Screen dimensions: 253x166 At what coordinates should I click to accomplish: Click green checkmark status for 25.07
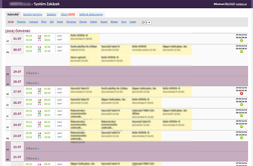[x=241, y=116]
